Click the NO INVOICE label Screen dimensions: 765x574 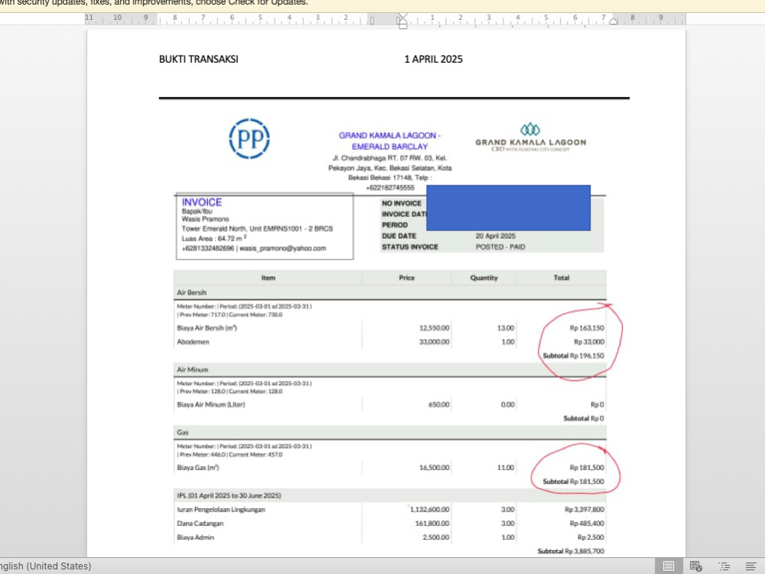point(402,203)
